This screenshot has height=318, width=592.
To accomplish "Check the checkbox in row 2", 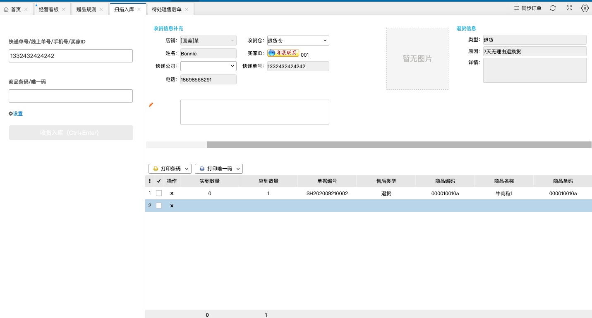I will [159, 206].
